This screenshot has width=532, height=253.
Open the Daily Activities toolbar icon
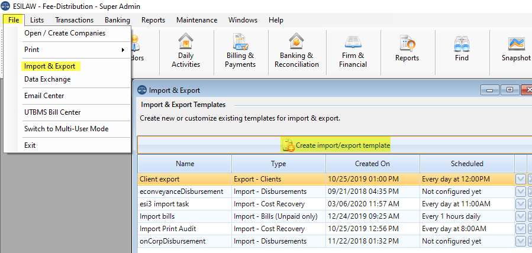pos(186,51)
